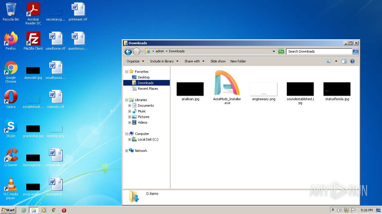The height and width of the screenshot is (214, 382).
Task: Select indiastudio.rtf document icon
Action: click(56, 158)
